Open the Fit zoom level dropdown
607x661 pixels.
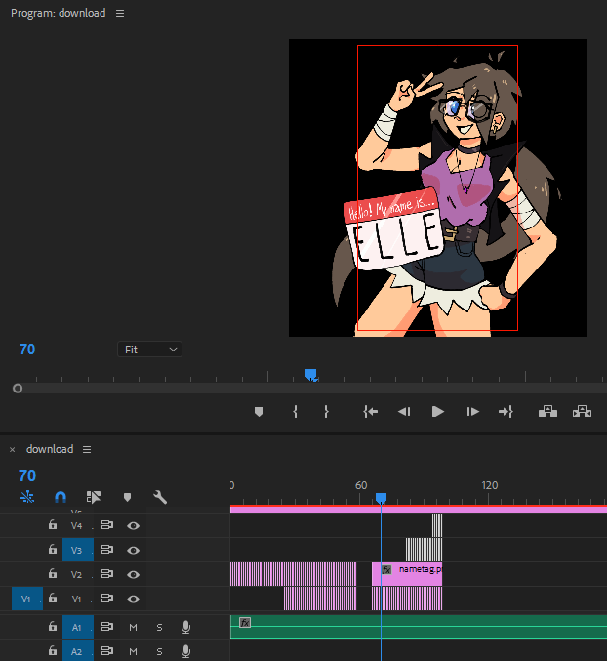149,350
